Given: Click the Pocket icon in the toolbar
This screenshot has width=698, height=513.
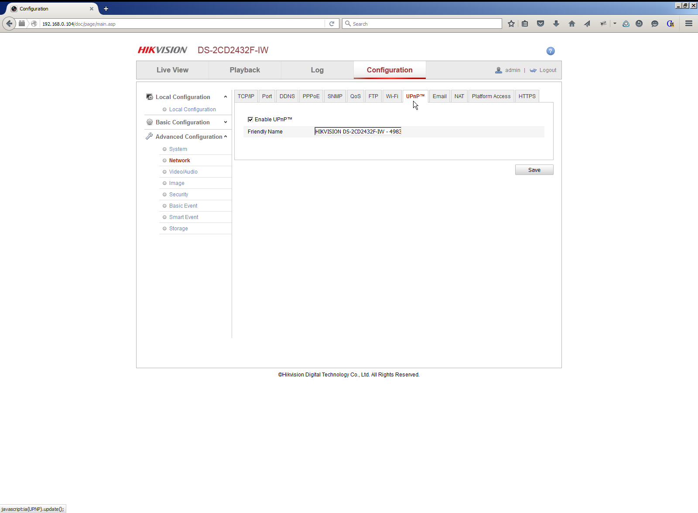Looking at the screenshot, I should point(541,24).
